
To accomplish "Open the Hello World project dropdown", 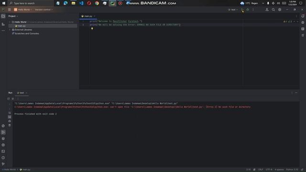I will coord(23,10).
